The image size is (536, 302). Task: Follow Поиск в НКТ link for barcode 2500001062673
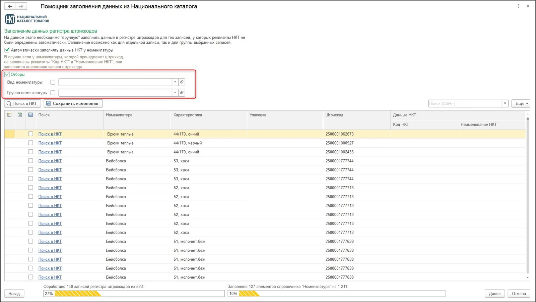(x=50, y=134)
